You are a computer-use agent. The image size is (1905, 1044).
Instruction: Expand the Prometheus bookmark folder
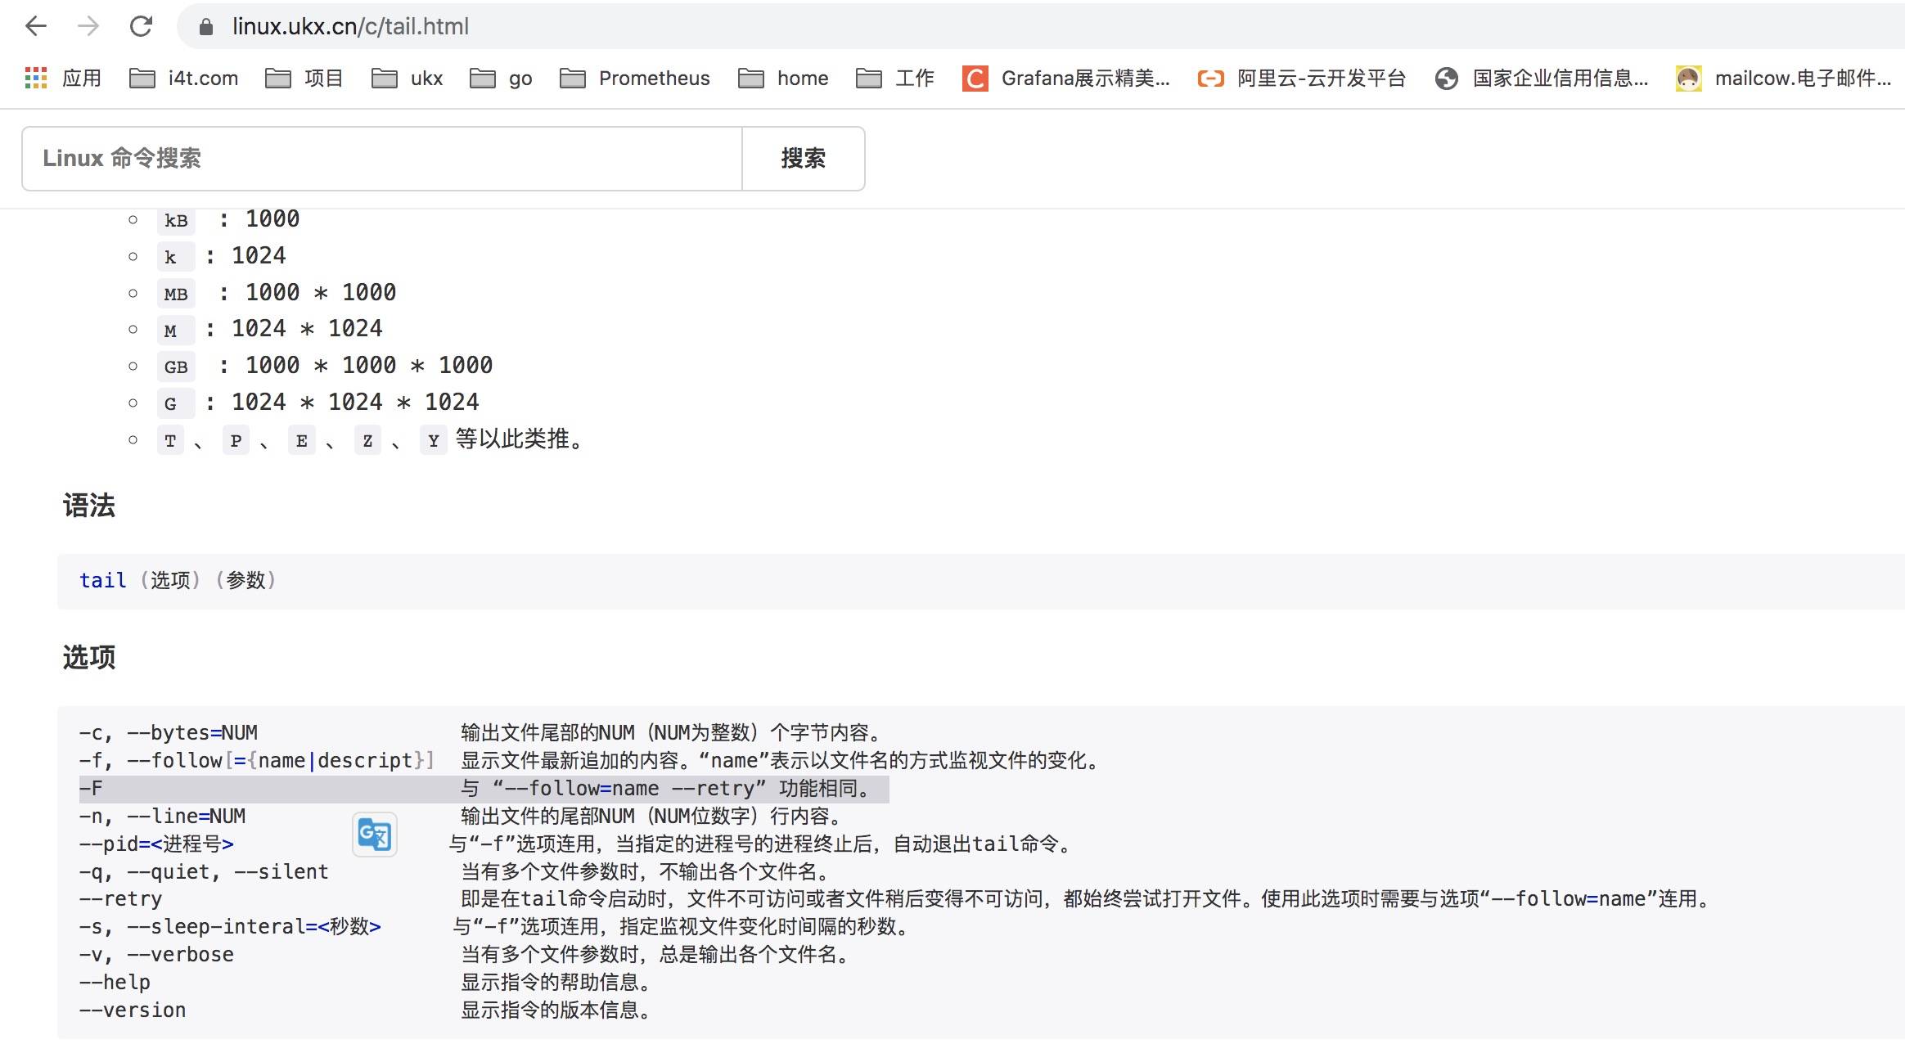(635, 78)
